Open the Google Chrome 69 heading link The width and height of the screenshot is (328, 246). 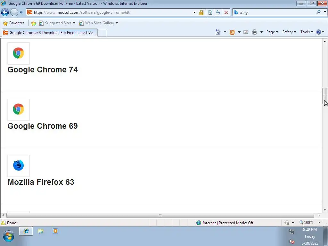pos(43,126)
